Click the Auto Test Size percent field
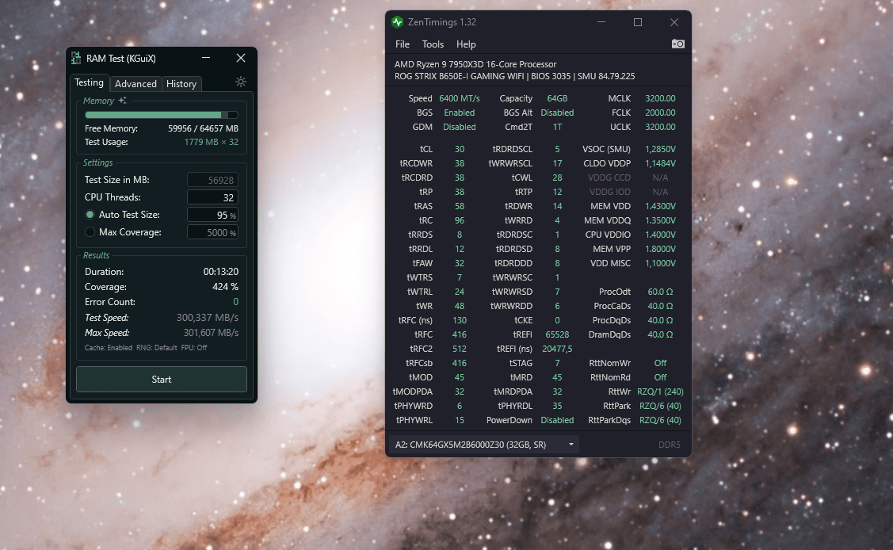Image resolution: width=893 pixels, height=550 pixels. 212,216
